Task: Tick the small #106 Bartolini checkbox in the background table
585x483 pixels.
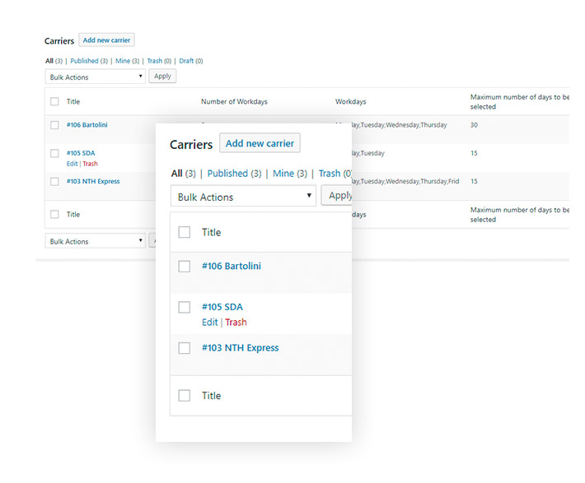Action: point(54,125)
